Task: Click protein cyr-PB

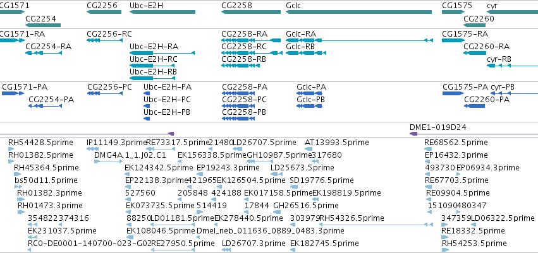Action: pos(515,93)
